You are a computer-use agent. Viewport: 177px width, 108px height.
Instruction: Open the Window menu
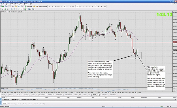(26, 4)
